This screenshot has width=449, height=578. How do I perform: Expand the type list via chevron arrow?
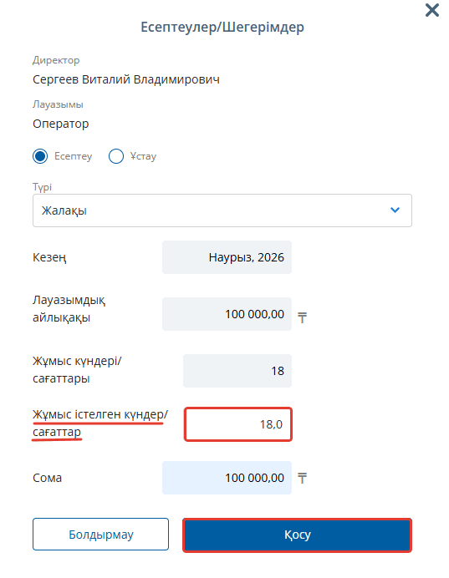[395, 210]
